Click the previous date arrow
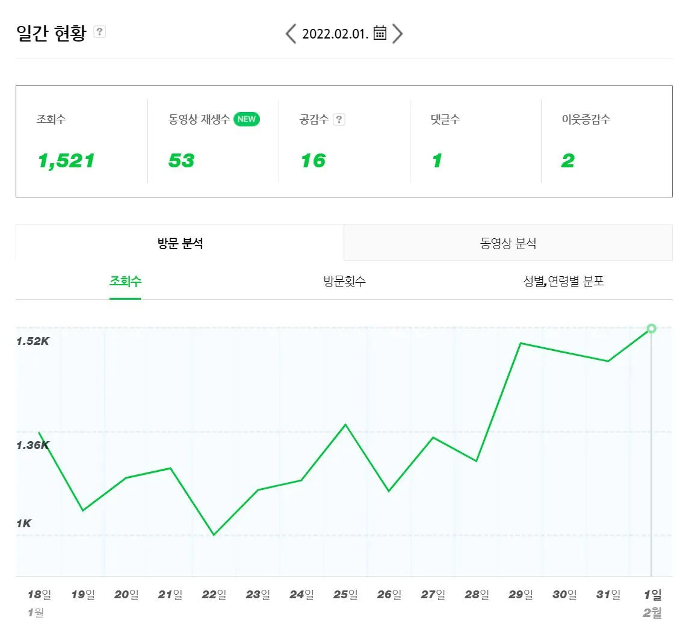 pos(291,34)
